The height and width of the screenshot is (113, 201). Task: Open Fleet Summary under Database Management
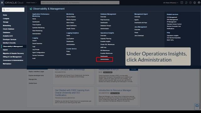pos(105,20)
